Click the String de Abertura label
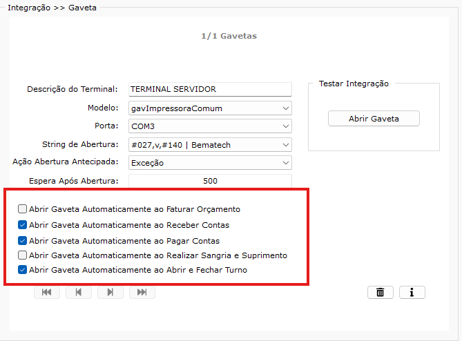This screenshot has height=341, width=462. (x=80, y=144)
